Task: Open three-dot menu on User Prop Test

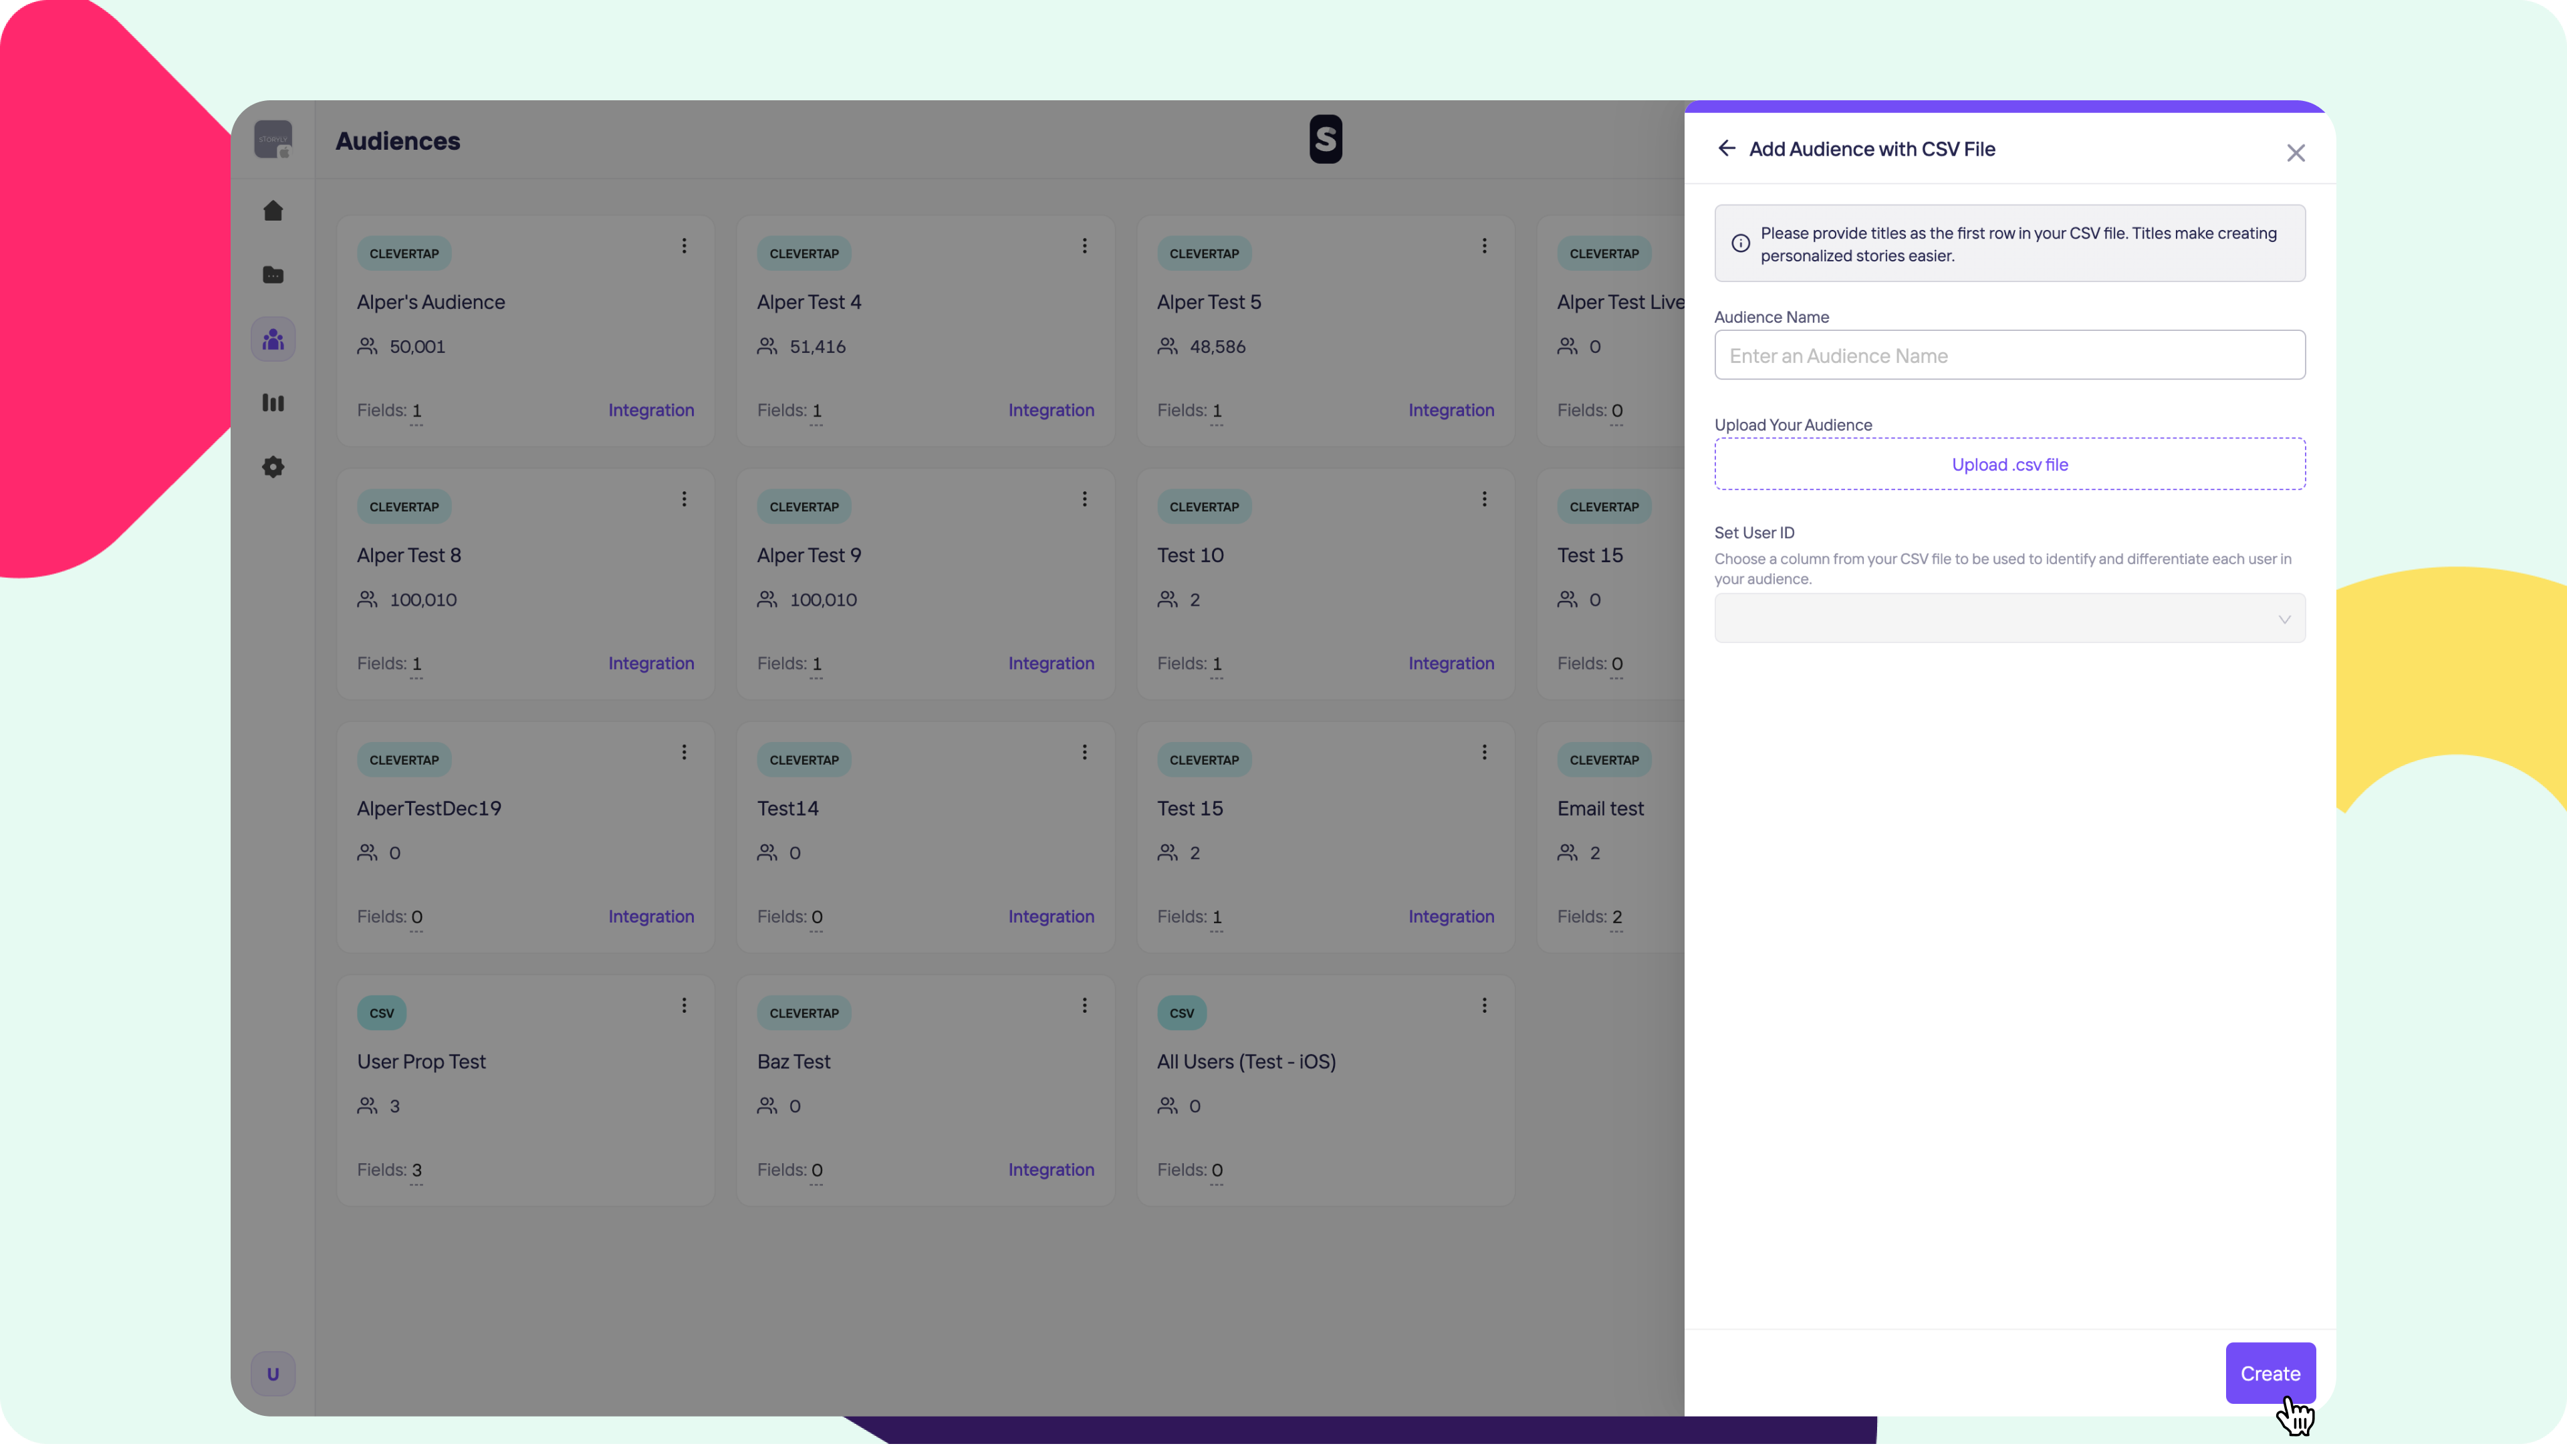Action: [684, 1006]
